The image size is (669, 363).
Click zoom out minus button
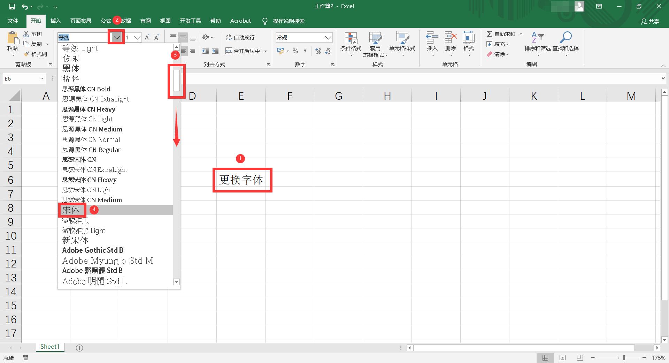pos(593,358)
